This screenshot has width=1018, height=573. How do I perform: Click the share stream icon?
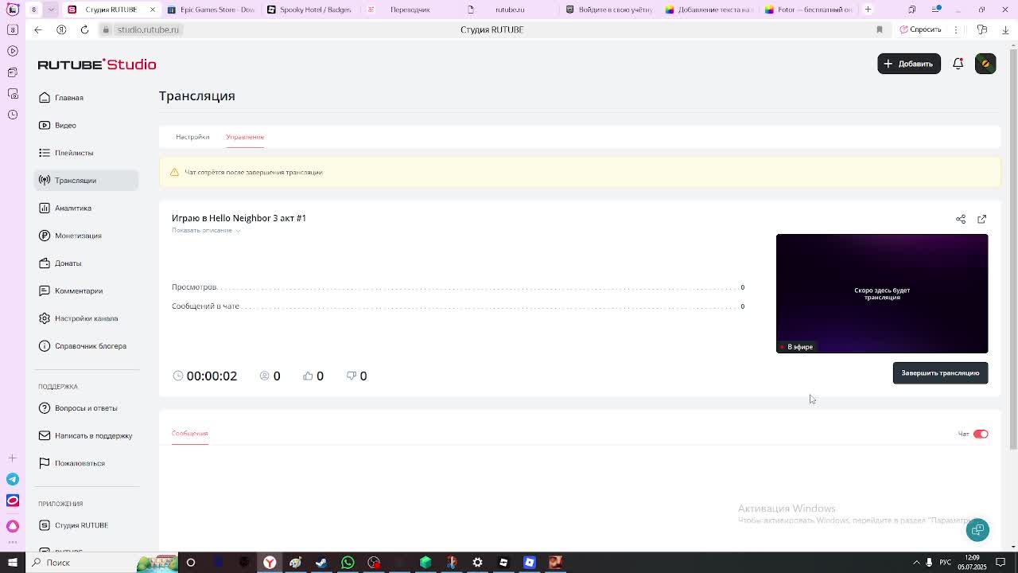(961, 219)
